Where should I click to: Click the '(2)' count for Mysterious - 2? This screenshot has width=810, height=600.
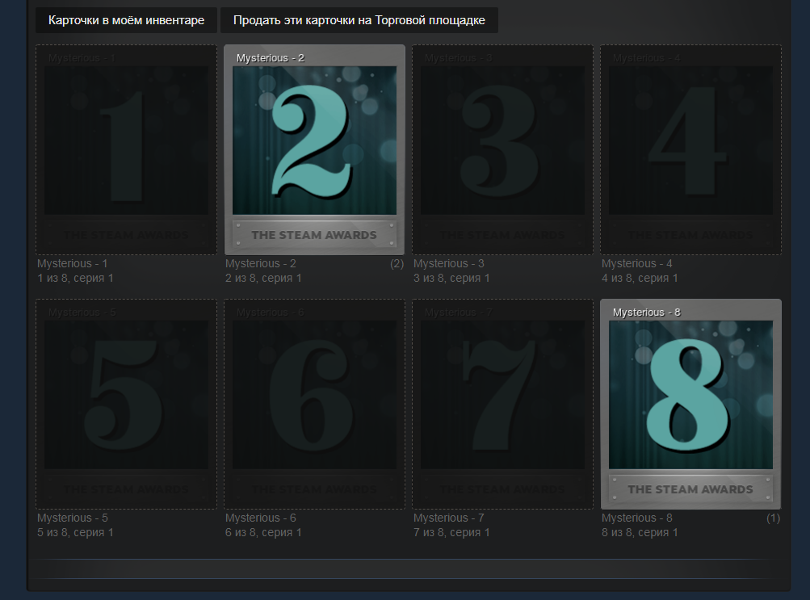(397, 264)
